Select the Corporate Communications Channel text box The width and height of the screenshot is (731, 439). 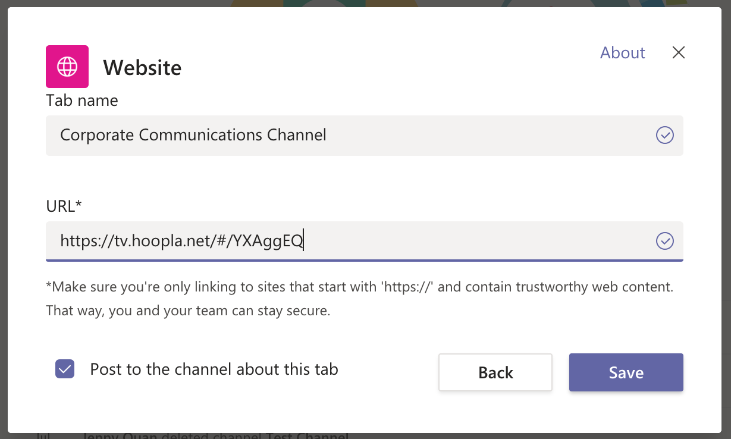(x=297, y=135)
